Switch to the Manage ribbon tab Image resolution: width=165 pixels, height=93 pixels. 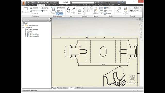point(61,5)
